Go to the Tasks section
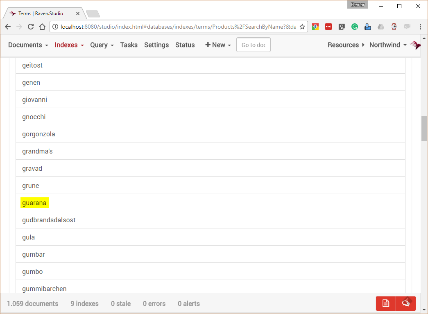Screen dimensions: 428x314 tap(129, 45)
